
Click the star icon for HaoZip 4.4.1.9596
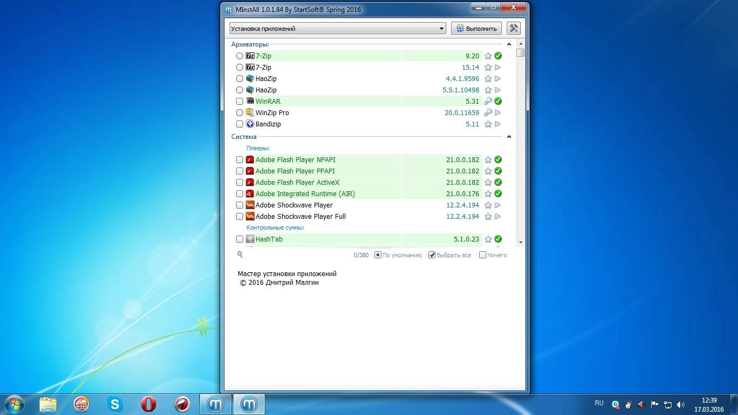coord(488,78)
